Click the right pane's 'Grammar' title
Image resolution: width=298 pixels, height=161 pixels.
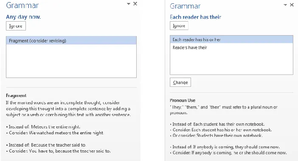tap(185, 6)
